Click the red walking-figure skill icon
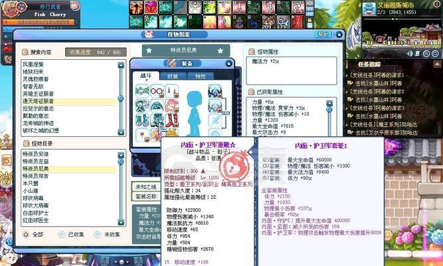The height and width of the screenshot is (266, 443). [x=268, y=7]
